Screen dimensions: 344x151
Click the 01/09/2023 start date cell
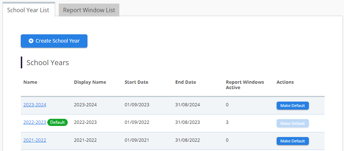pyautogui.click(x=137, y=105)
